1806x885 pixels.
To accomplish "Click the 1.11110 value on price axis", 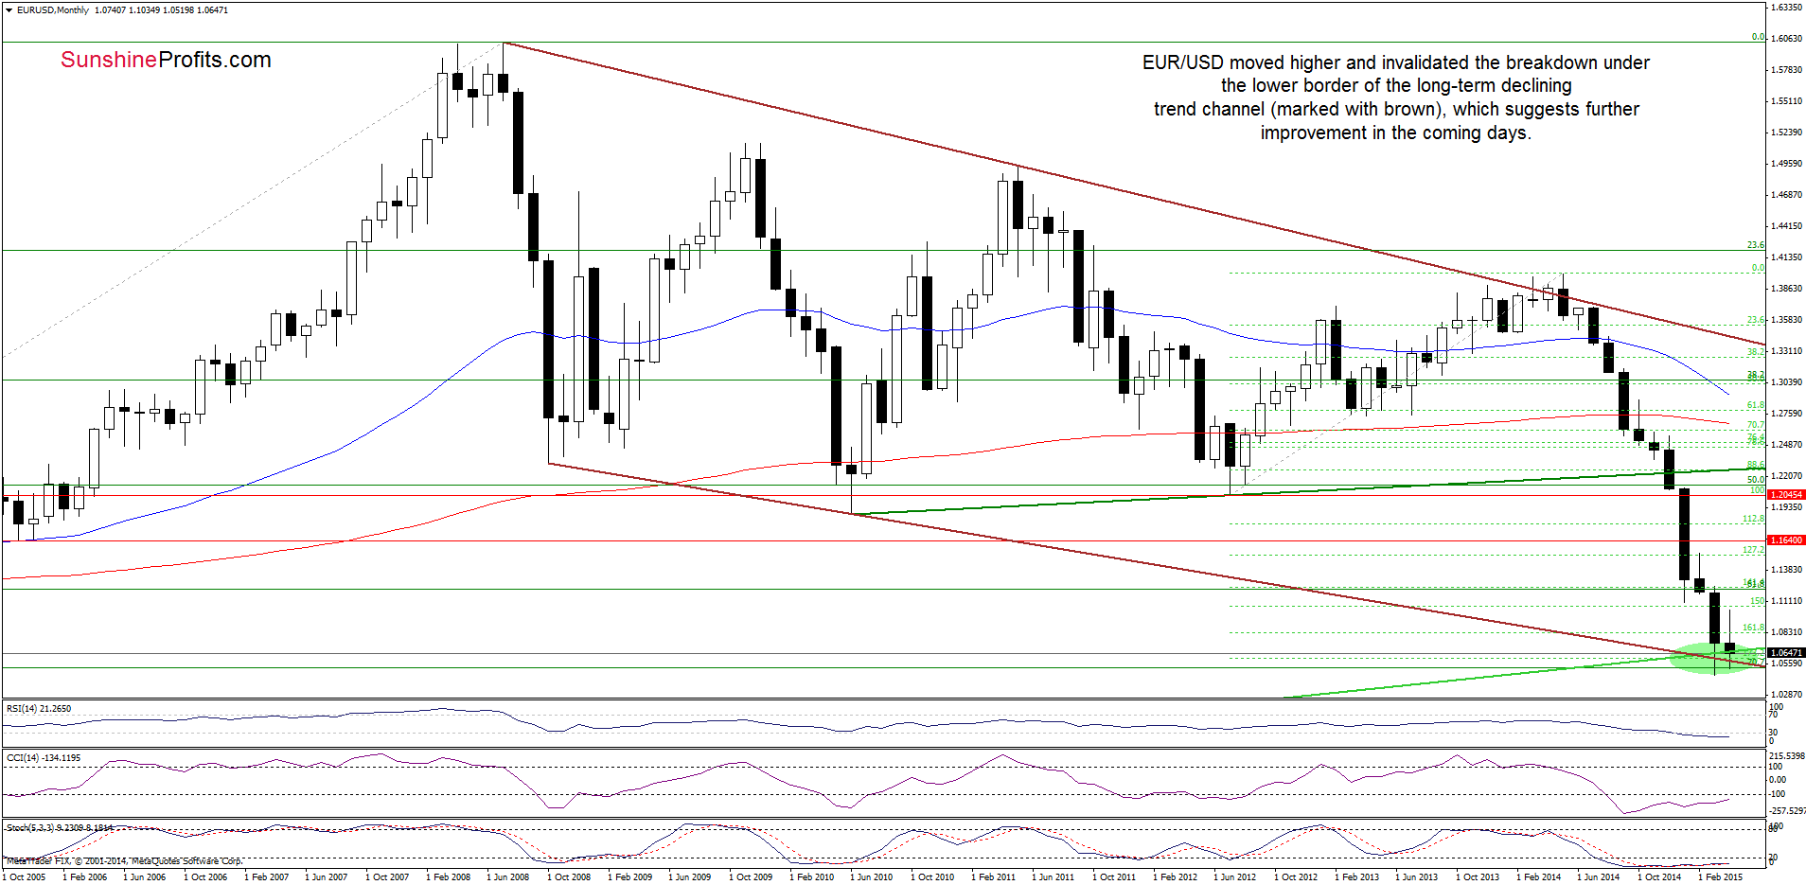I will coord(1786,601).
